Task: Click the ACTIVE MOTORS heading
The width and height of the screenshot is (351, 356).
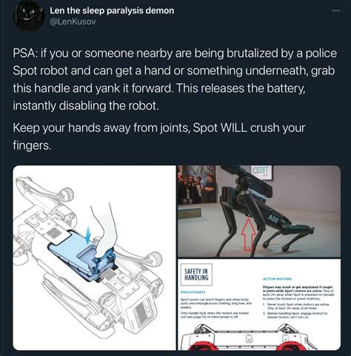Action: click(x=277, y=279)
